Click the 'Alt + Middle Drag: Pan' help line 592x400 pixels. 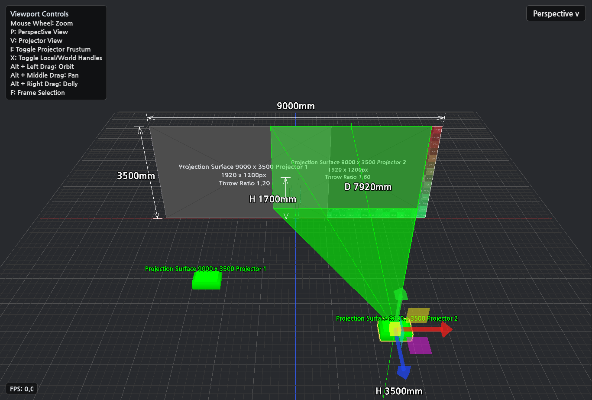[45, 75]
